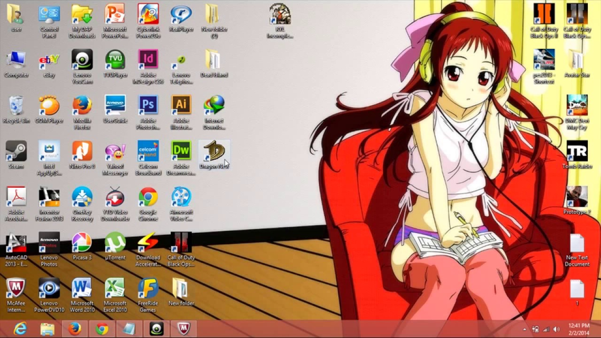Open the network status tray icon
This screenshot has width=601, height=338.
coord(546,329)
